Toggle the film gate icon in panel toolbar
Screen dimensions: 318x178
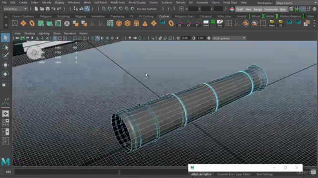click(60, 38)
